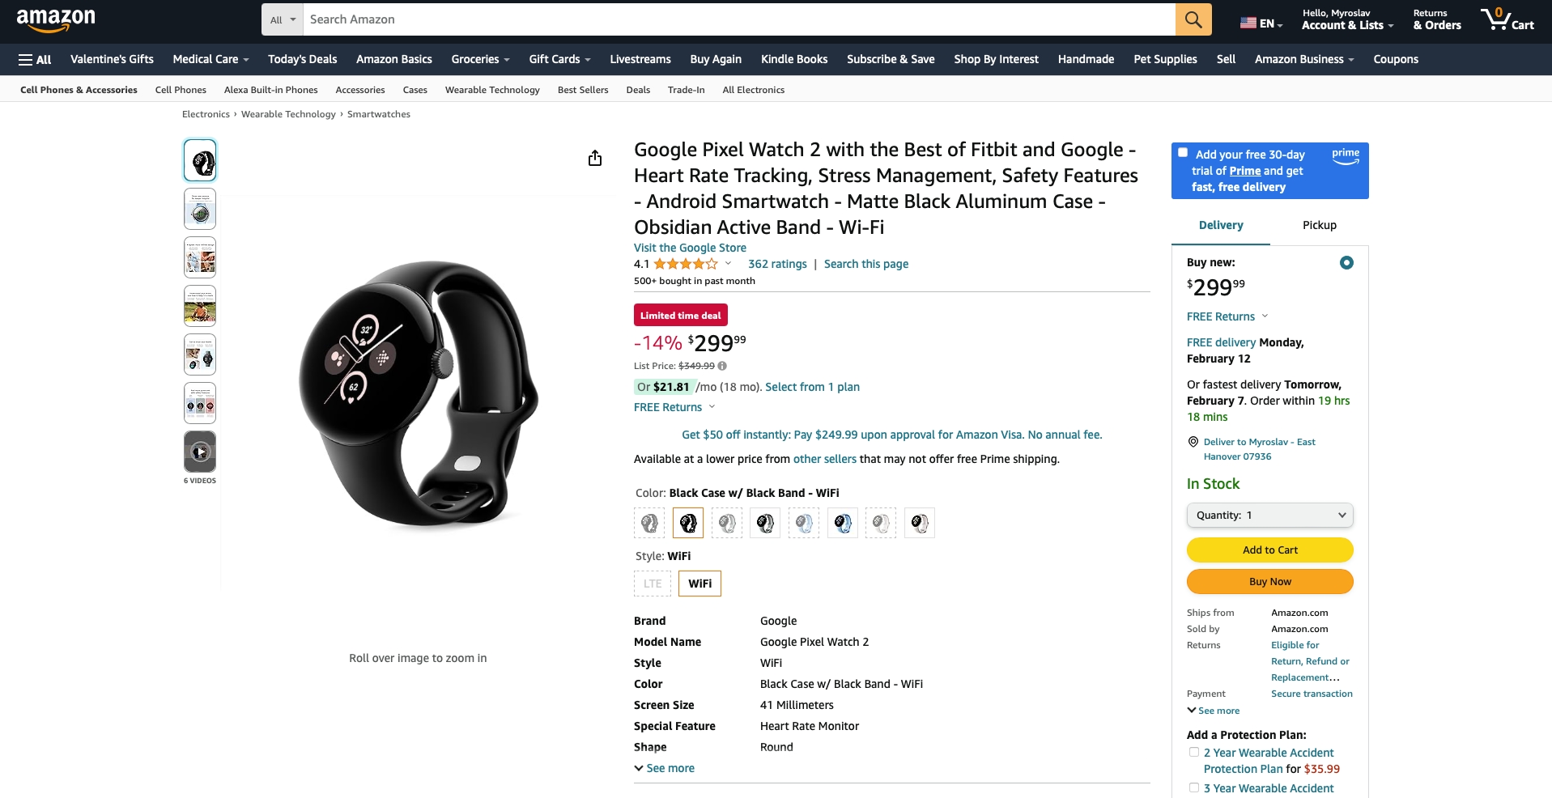The height and width of the screenshot is (798, 1552).
Task: Select the Buy new radio button
Action: (x=1346, y=262)
